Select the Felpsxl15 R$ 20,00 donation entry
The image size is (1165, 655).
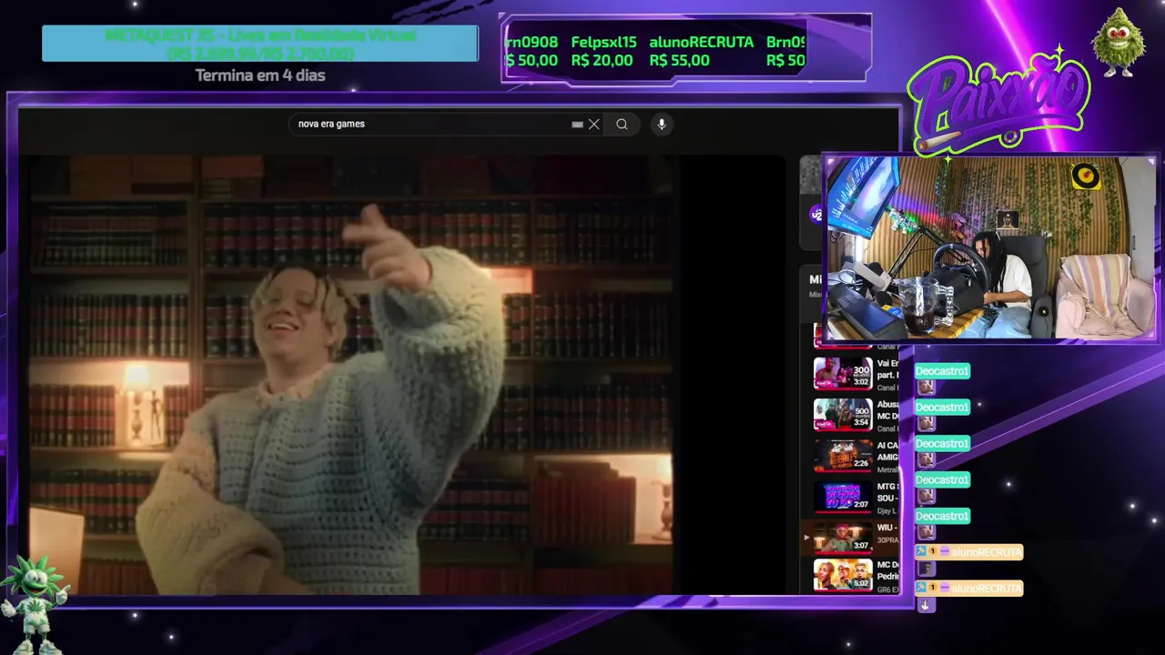[603, 51]
